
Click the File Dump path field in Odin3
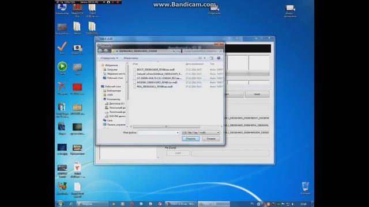click(230, 154)
